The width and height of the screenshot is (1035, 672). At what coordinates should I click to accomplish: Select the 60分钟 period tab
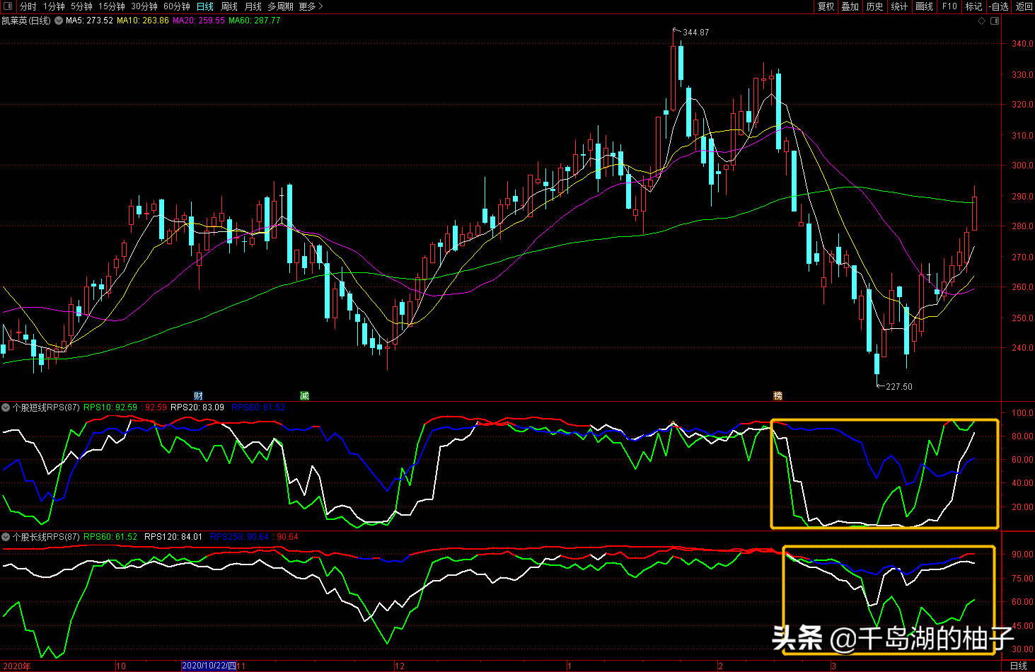[x=177, y=6]
